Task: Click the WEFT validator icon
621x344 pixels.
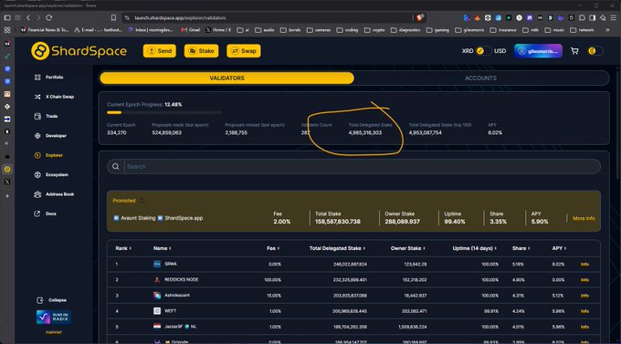Action: click(157, 311)
